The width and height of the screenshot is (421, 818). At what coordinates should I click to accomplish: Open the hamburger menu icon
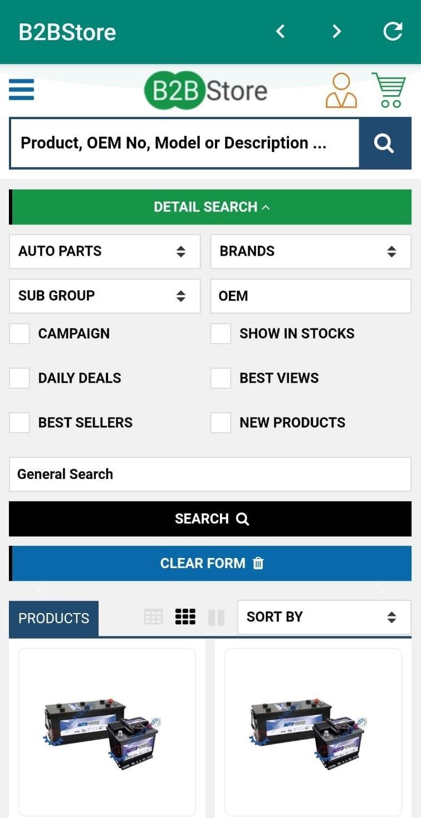tap(21, 90)
